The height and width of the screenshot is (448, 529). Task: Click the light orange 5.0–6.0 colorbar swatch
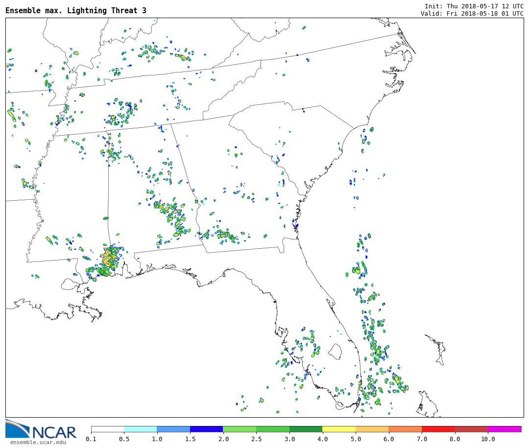coord(372,429)
